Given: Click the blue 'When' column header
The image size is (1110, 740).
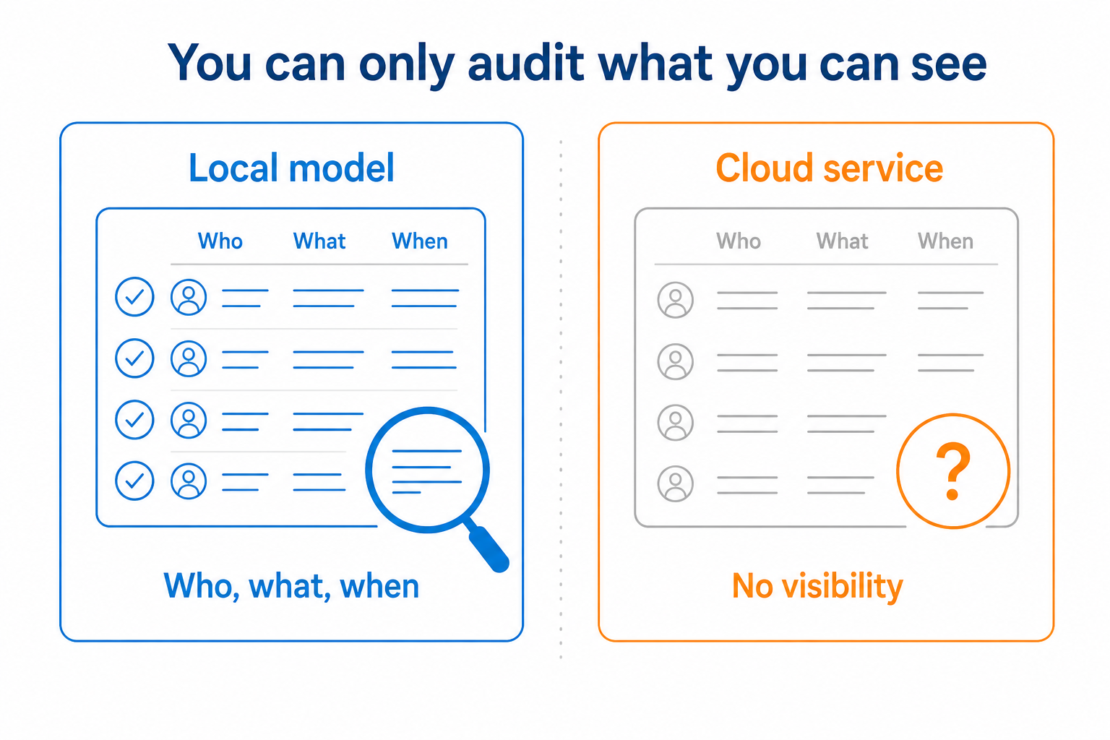Looking at the screenshot, I should [x=420, y=241].
